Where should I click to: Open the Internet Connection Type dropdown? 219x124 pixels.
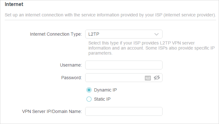pos(124,34)
